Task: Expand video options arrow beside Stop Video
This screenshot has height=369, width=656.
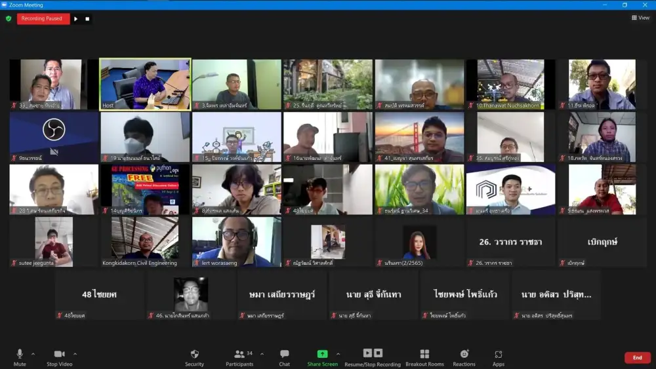Action: click(75, 354)
